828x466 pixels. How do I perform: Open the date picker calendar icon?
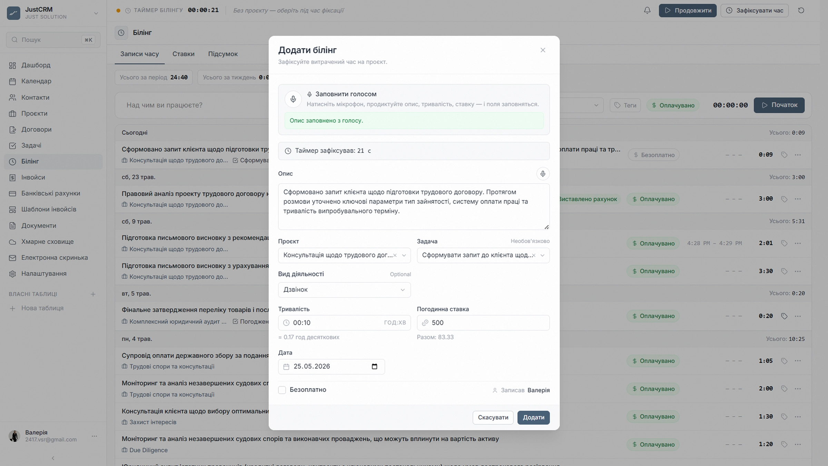pyautogui.click(x=374, y=366)
